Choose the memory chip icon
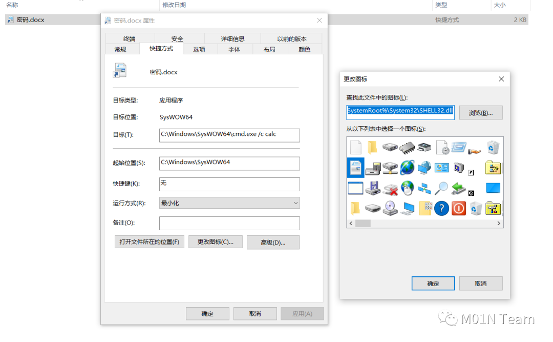Image resolution: width=553 pixels, height=342 pixels. [x=407, y=148]
